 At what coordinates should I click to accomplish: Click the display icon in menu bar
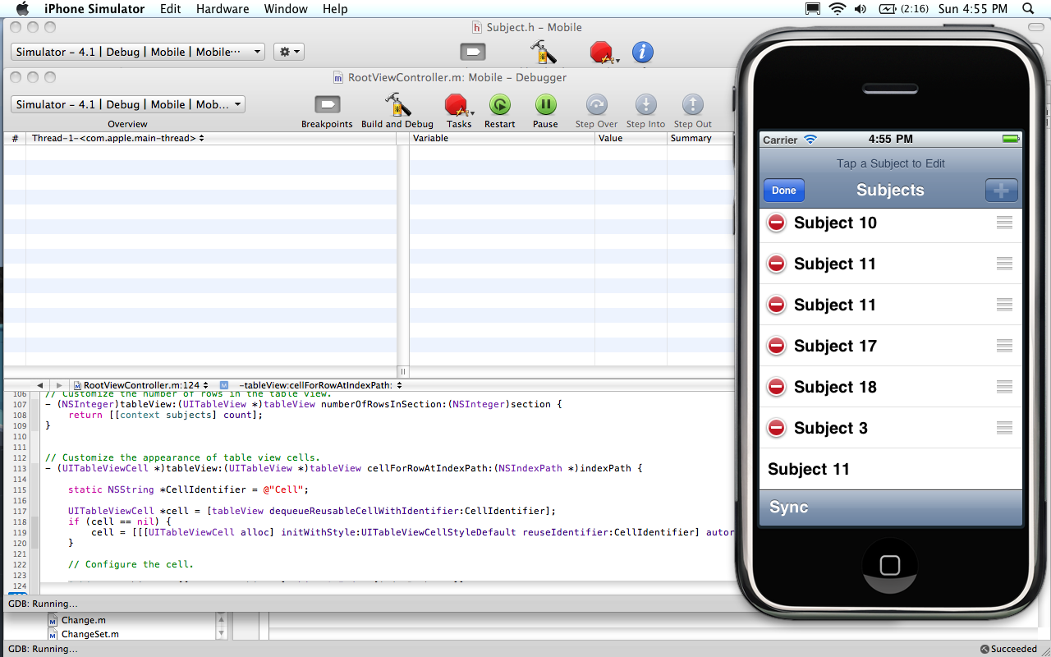tap(812, 9)
